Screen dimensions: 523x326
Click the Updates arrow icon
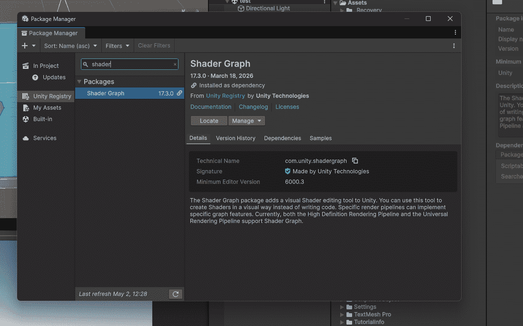35,77
